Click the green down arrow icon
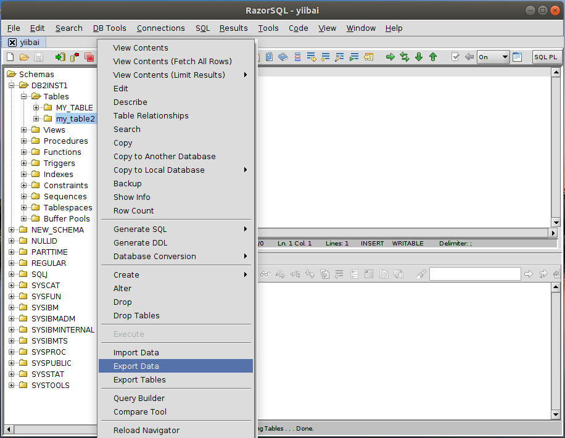 [x=419, y=57]
